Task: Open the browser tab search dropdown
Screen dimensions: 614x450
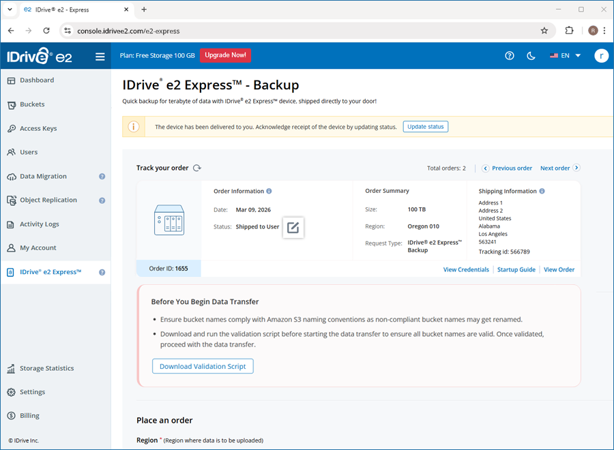Action: tap(10, 10)
